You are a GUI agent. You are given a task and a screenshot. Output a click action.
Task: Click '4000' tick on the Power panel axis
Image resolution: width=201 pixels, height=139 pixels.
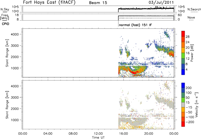tap(15, 34)
